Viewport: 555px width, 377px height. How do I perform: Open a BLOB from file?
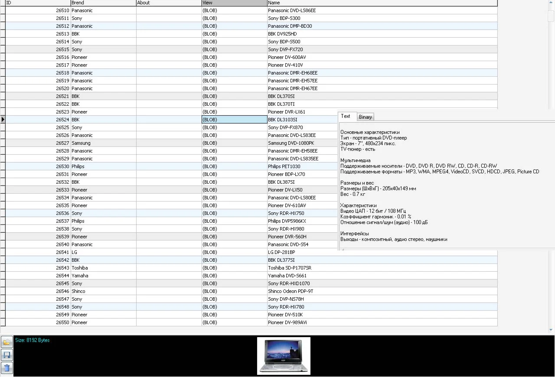(x=7, y=342)
